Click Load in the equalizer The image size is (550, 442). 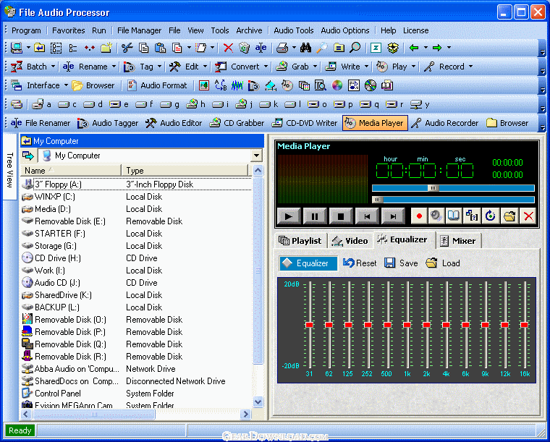443,263
